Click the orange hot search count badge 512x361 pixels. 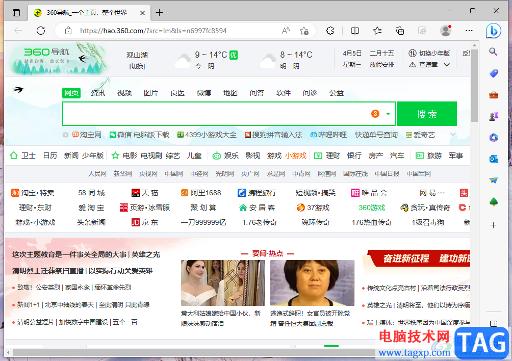click(x=375, y=114)
